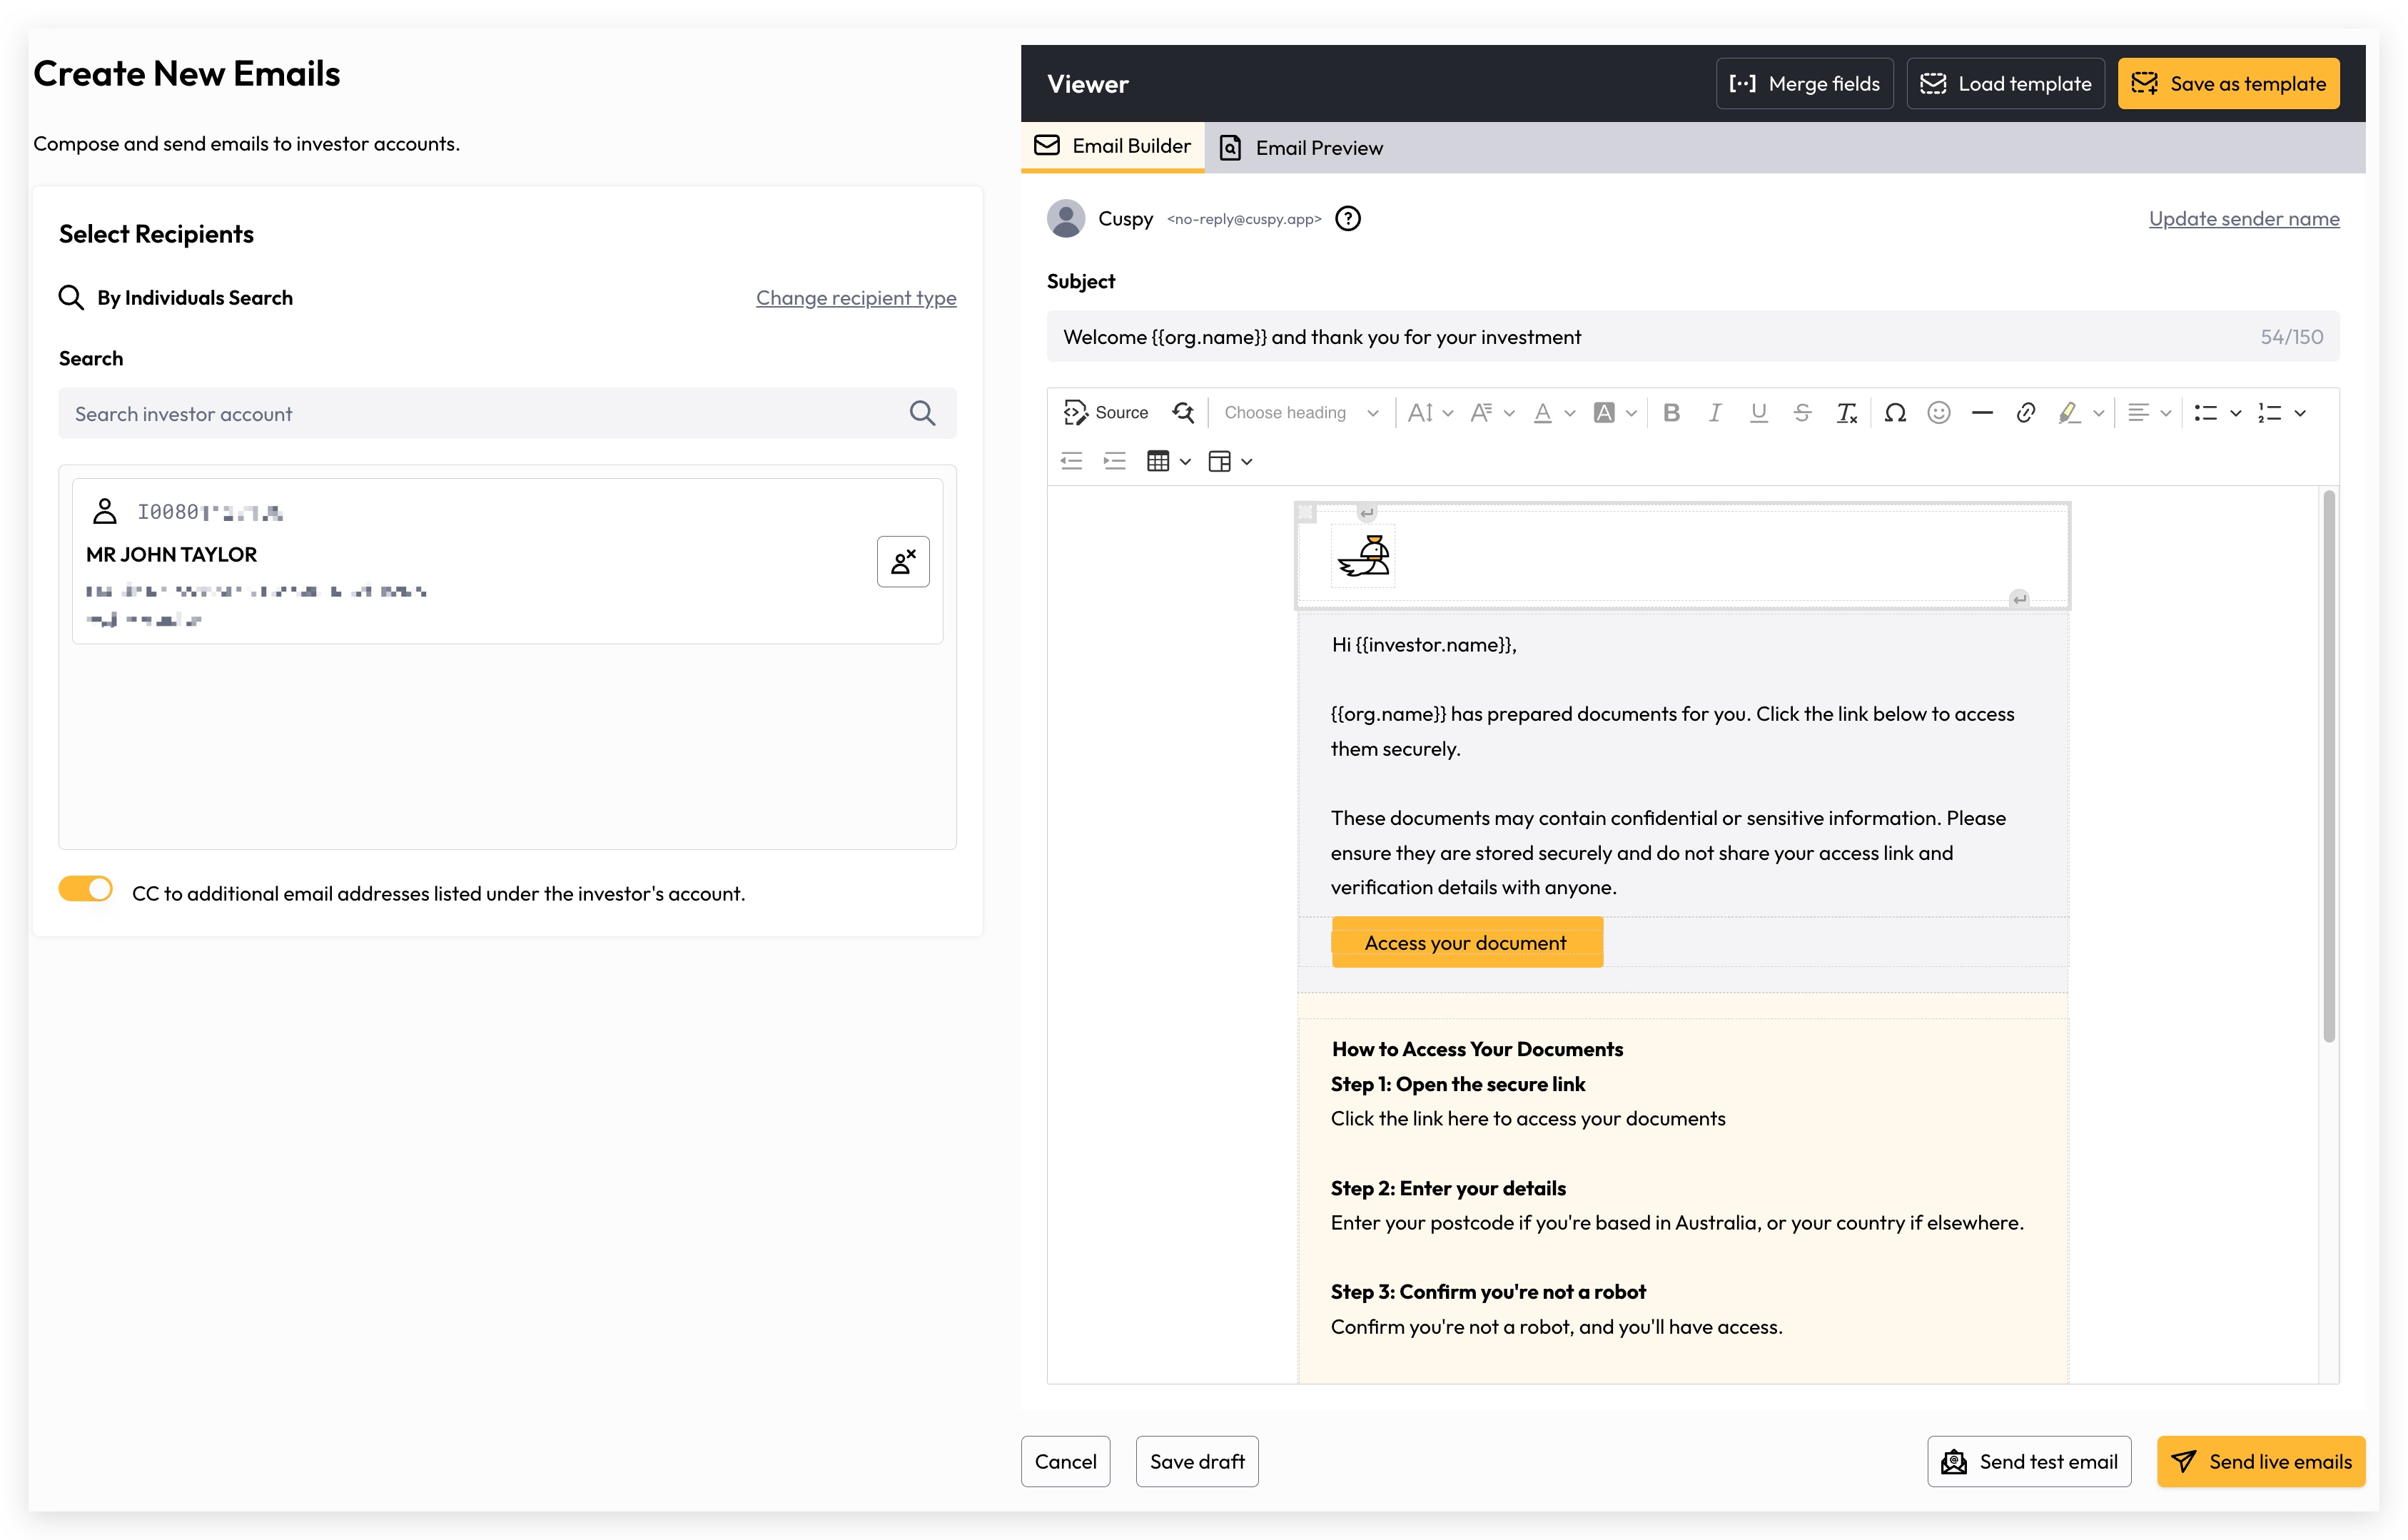Open the emoji picker
Screen dimensions: 2408x1540
tap(1939, 412)
